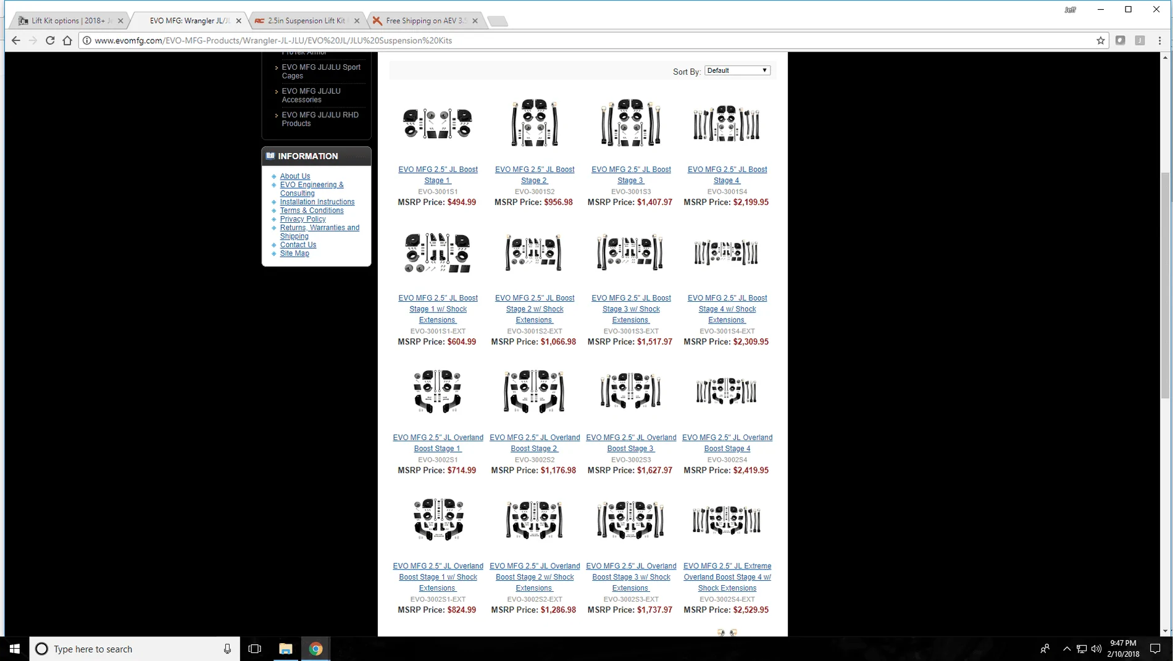Open the network status icon
This screenshot has height=661, width=1173.
coord(1082,649)
